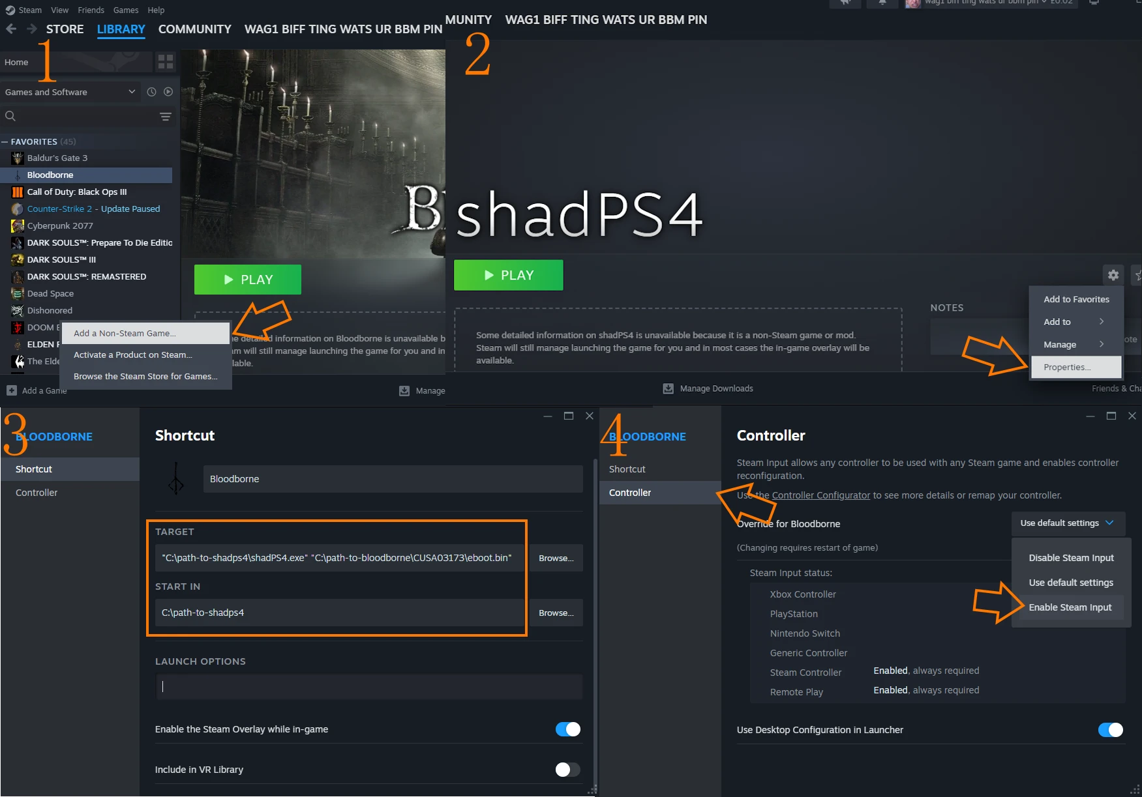
Task: Click the DARK SOULS REMASTERED game icon
Action: (x=18, y=276)
